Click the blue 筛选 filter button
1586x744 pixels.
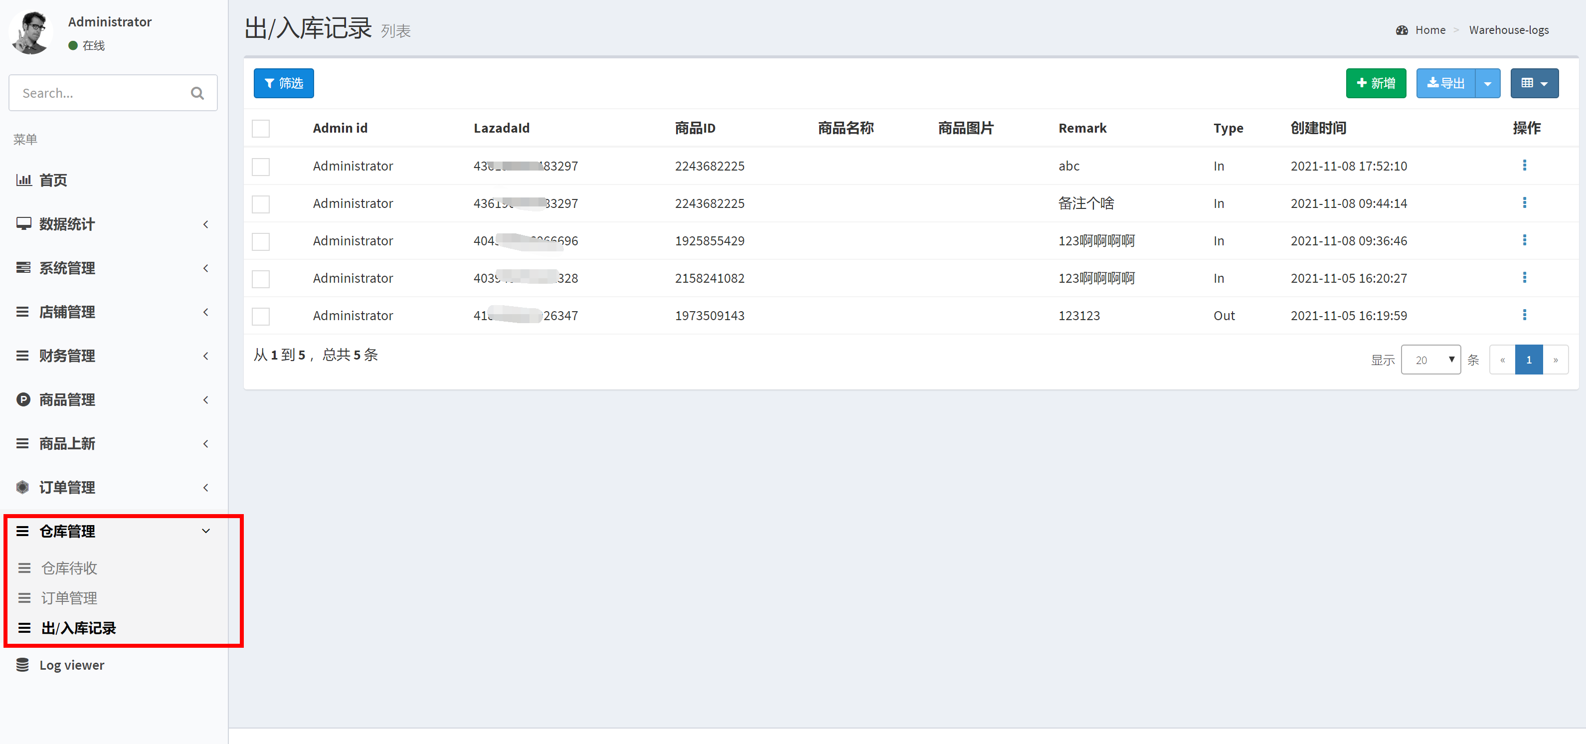(283, 84)
